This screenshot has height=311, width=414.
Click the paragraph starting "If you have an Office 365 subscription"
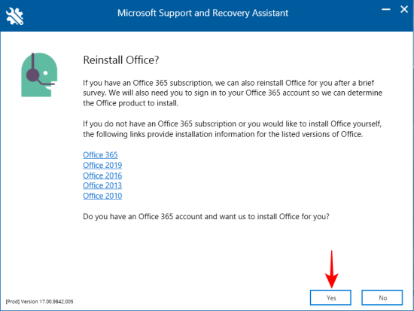pos(233,93)
